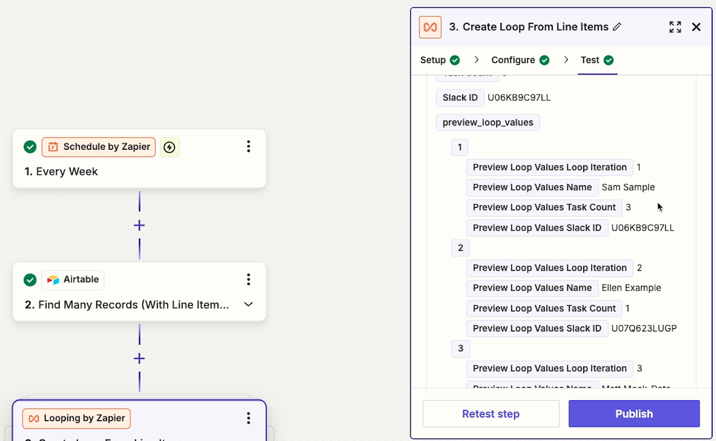Click 'Ellen Example' name value
This screenshot has height=441, width=716.
point(631,288)
